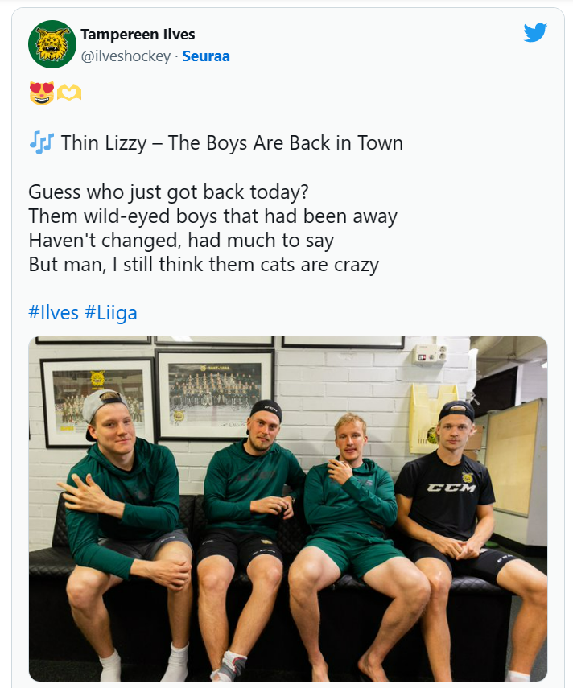Click the "Haven't changed, had much to say" line
Viewport: 573px width, 688px height.
[x=181, y=240]
